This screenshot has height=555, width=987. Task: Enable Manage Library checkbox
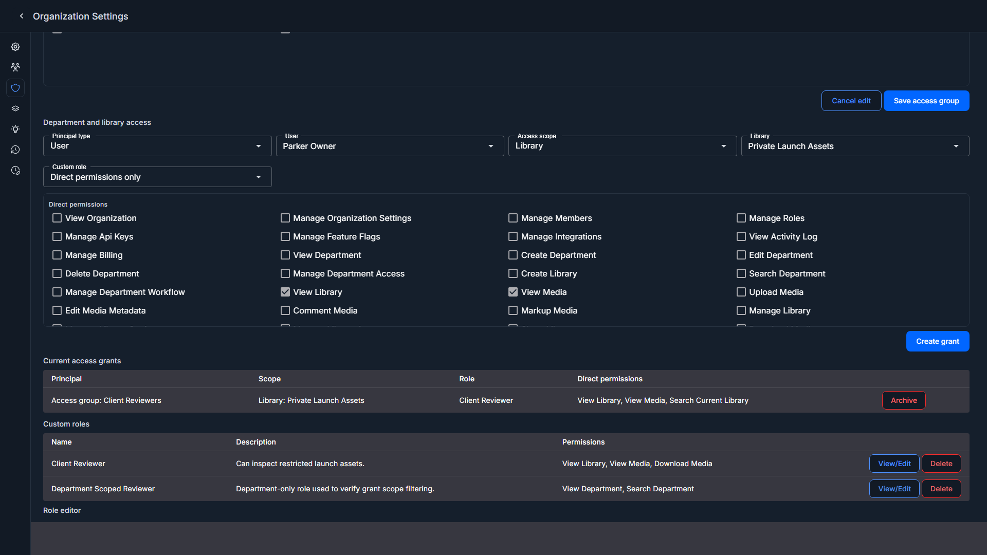click(x=741, y=310)
